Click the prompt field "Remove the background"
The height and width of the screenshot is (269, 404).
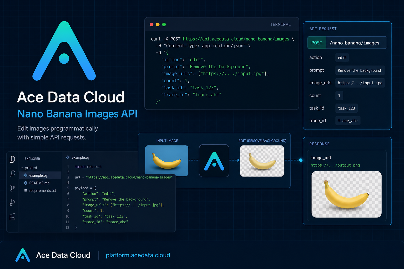(360, 70)
